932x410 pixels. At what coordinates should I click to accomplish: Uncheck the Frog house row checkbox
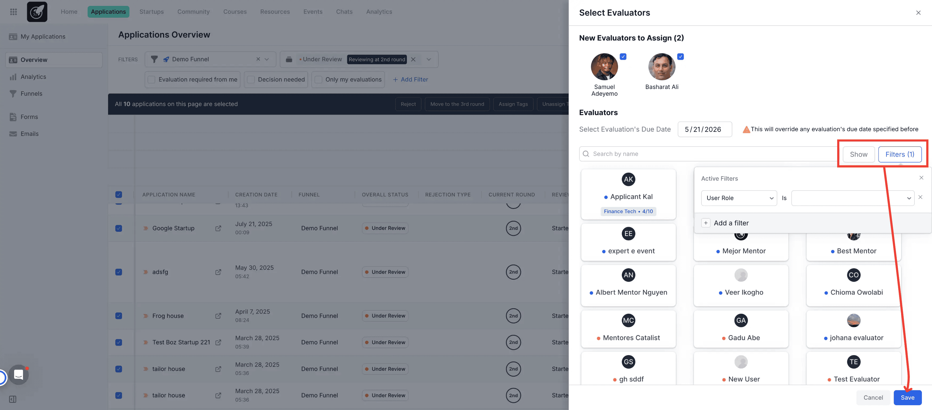[119, 316]
